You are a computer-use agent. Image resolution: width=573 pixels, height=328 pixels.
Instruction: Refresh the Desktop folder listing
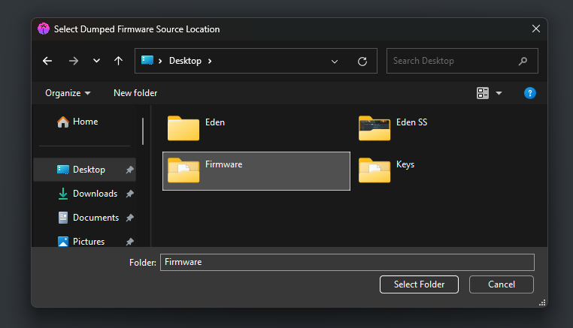click(362, 62)
